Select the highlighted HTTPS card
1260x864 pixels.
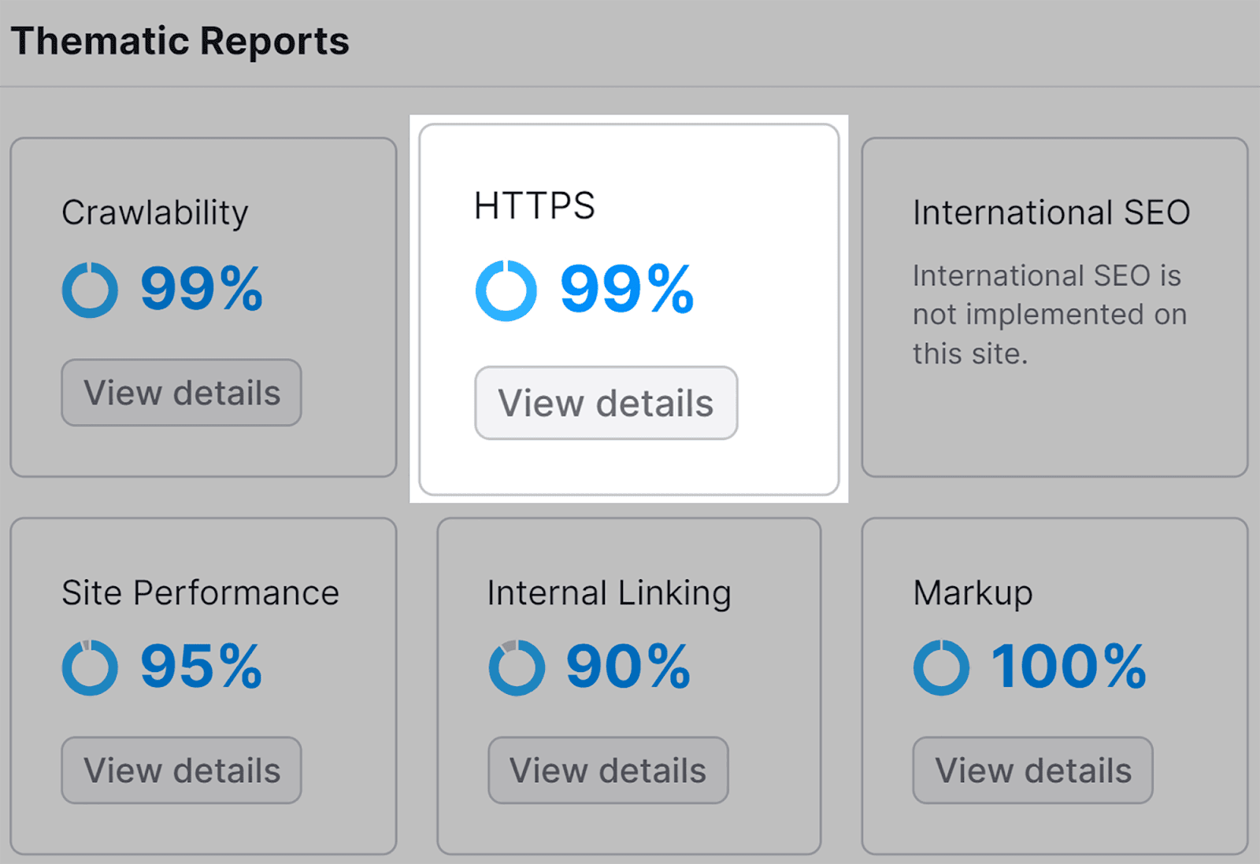629,307
